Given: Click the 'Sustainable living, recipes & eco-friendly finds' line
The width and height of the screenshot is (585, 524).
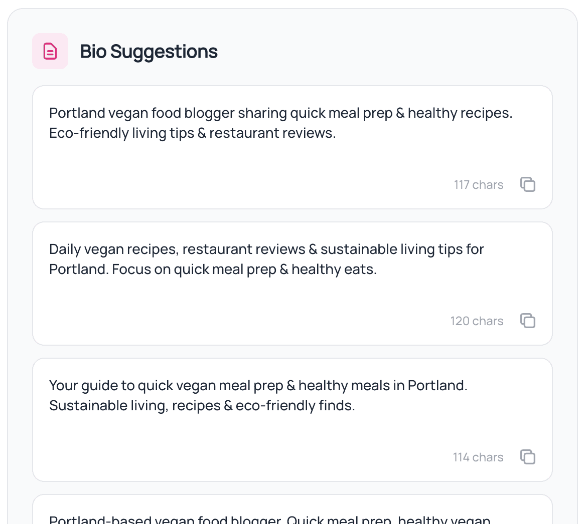Looking at the screenshot, I should (x=202, y=406).
